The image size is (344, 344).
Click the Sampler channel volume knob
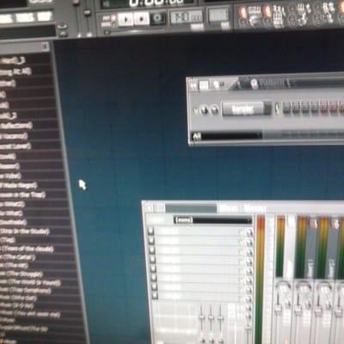(214, 109)
